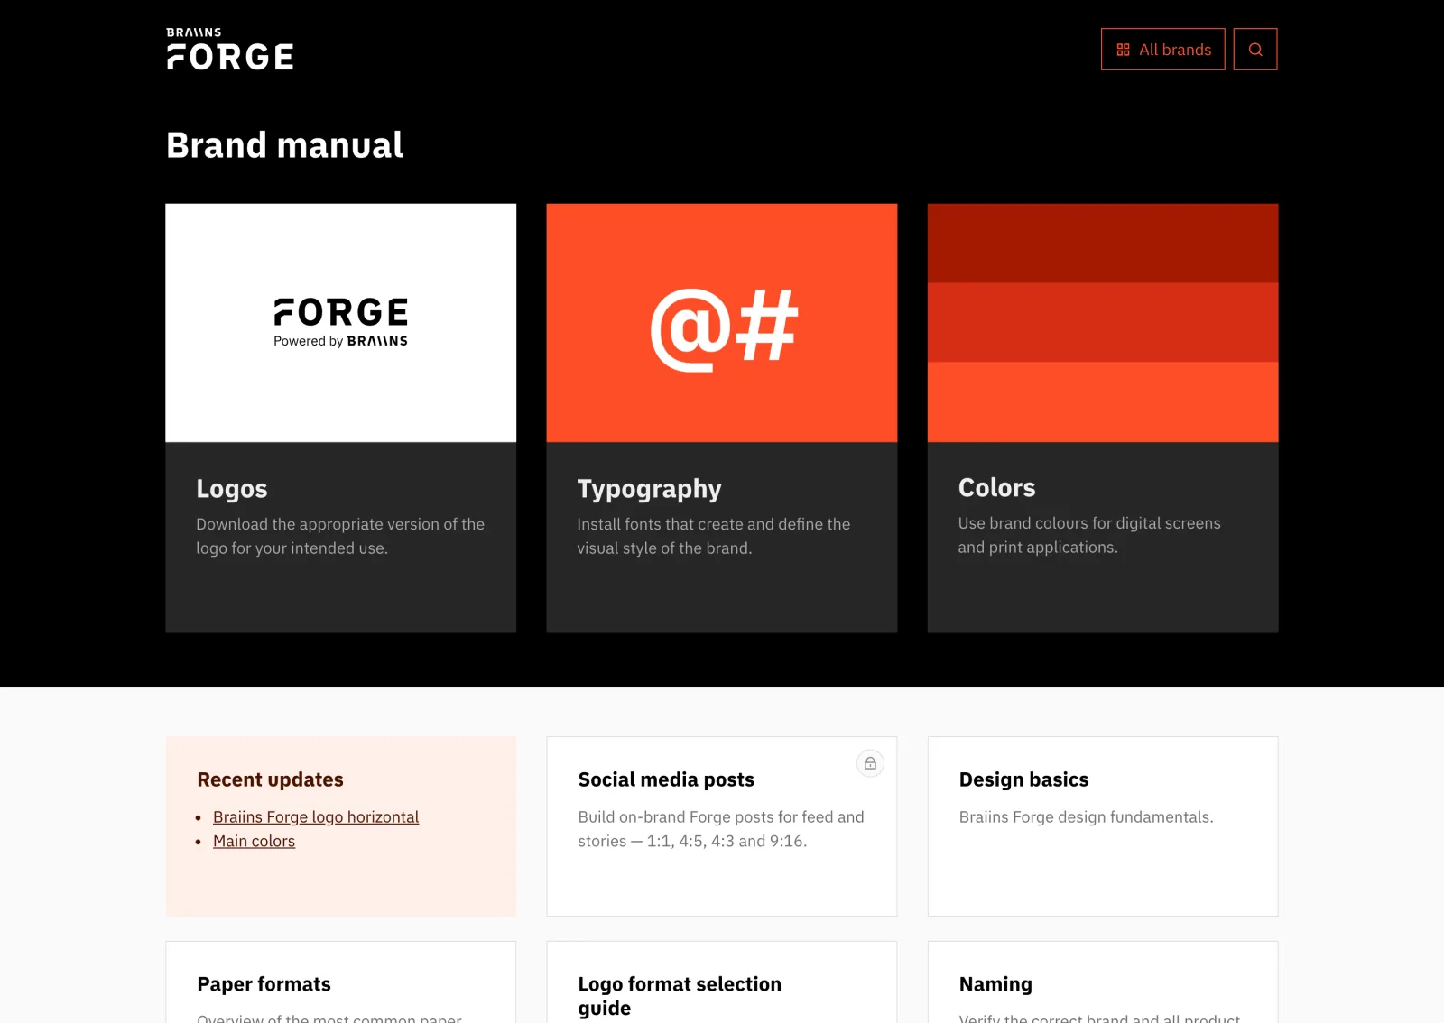Select the dark red color stripe

[1103, 244]
